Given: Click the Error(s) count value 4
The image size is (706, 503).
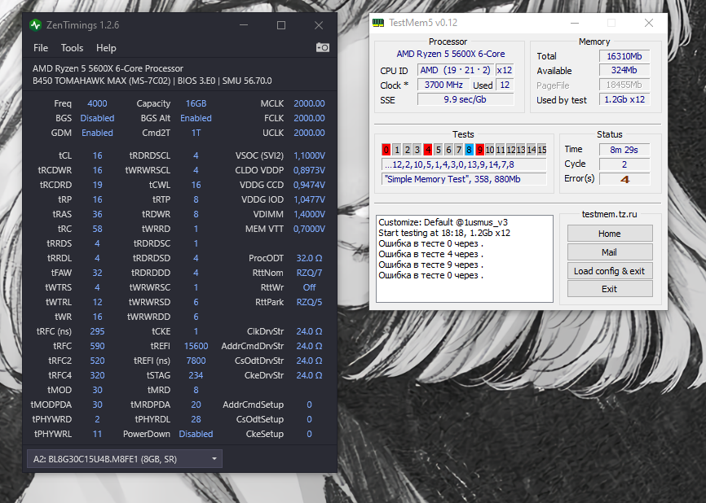Looking at the screenshot, I should click(x=624, y=179).
